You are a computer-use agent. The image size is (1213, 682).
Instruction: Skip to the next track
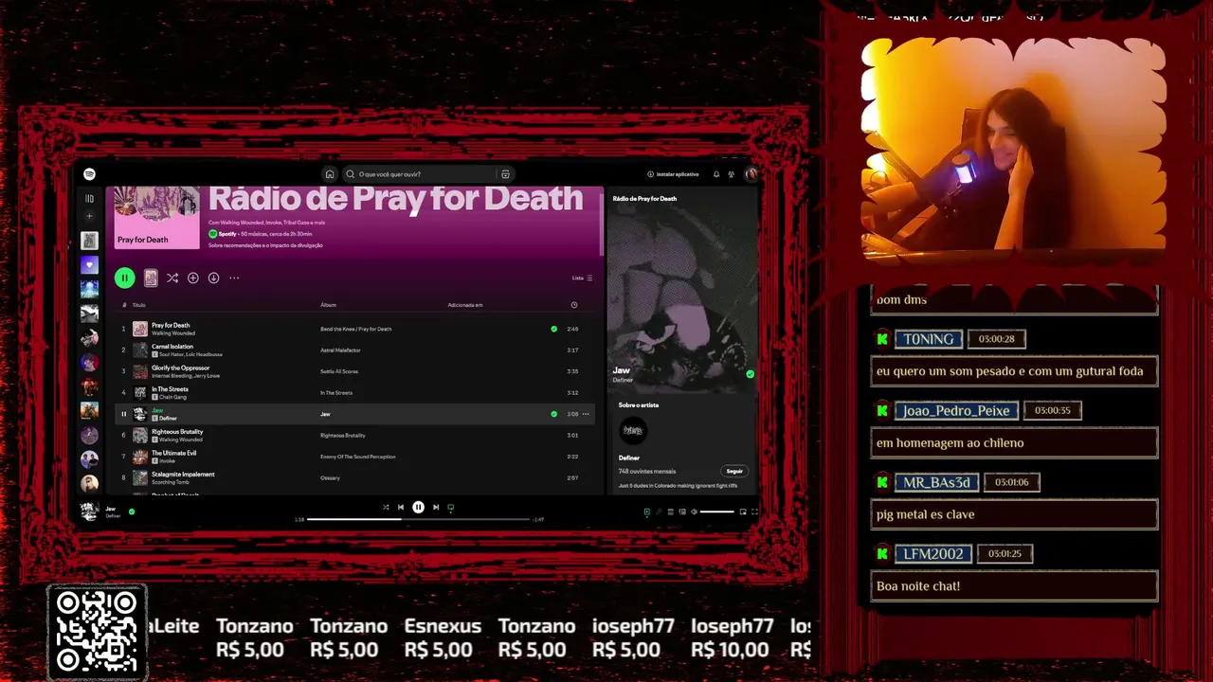point(436,508)
